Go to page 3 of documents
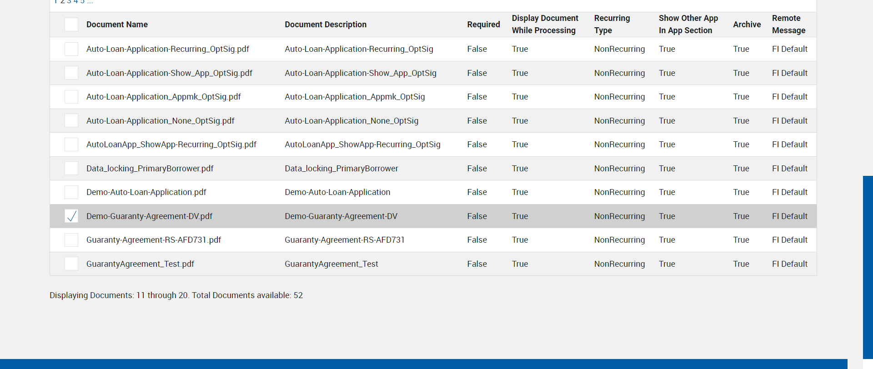 69,2
